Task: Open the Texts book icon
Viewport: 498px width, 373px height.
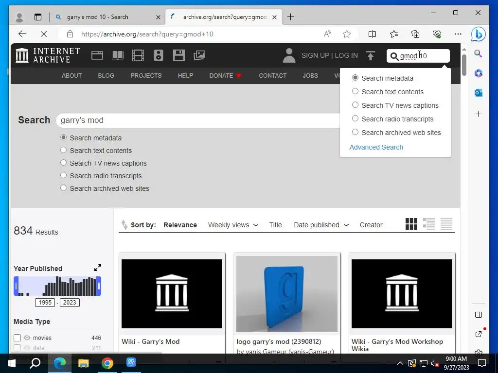Action: click(x=118, y=55)
